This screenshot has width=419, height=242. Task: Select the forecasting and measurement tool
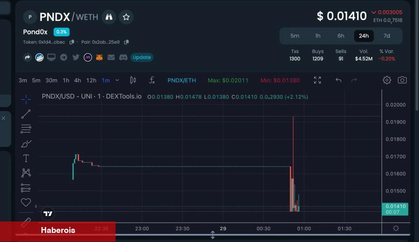[x=26, y=188]
